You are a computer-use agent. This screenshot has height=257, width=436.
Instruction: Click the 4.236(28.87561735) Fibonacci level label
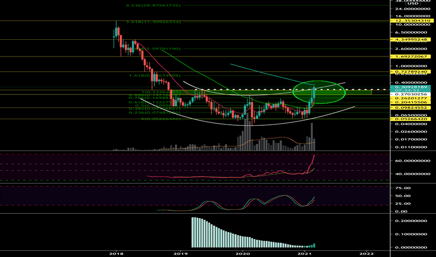pyautogui.click(x=153, y=5)
